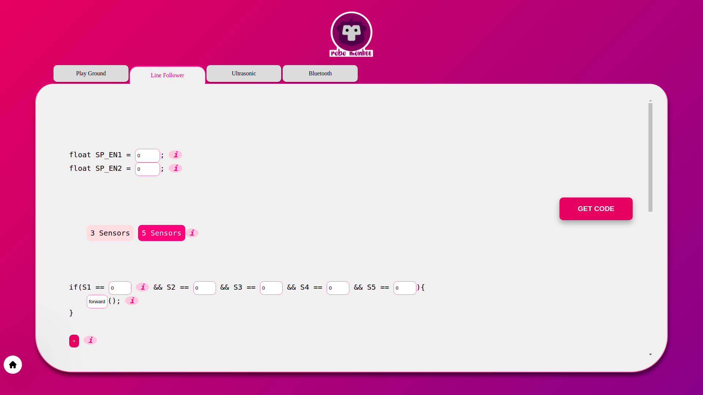Select the 3 Sensors option
The width and height of the screenshot is (703, 395).
pos(110,233)
